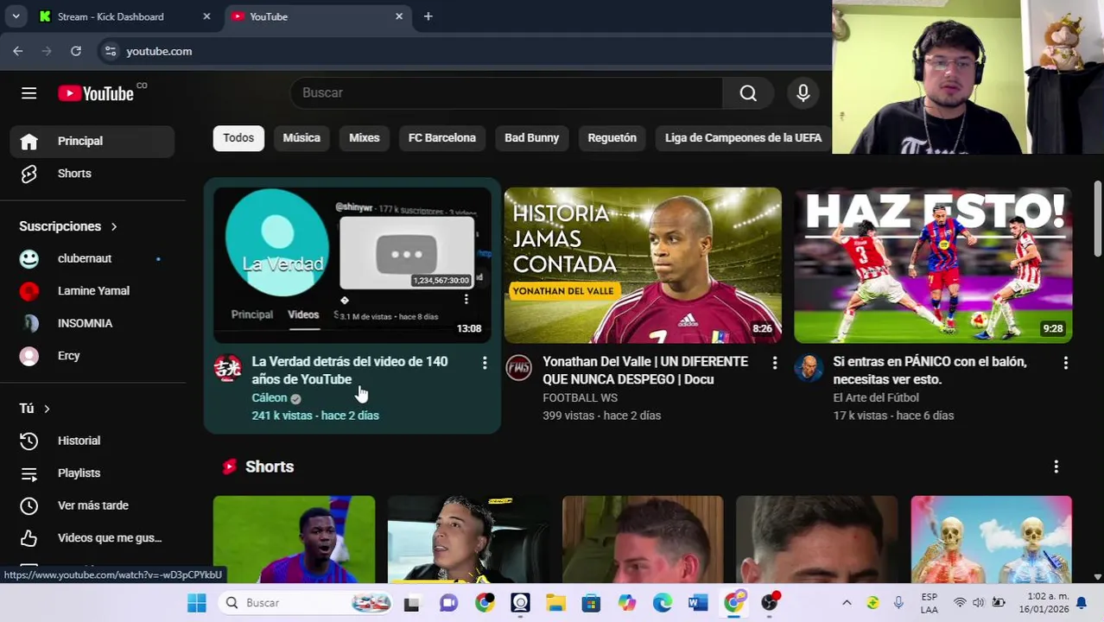Open a new browser tab

[428, 16]
